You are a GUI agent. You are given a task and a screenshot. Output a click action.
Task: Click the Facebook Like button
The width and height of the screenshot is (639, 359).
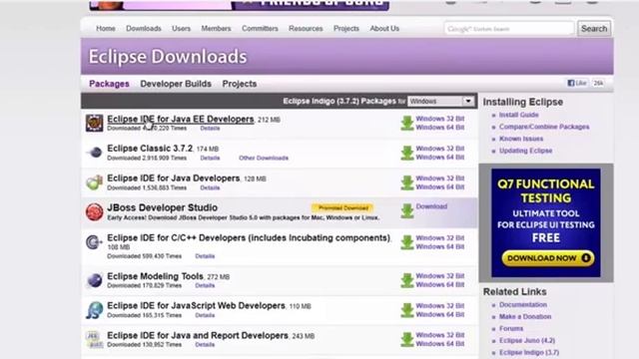(577, 83)
